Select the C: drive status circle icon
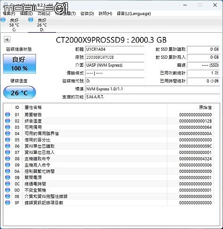Screen dimensions: 223x229 (x=3, y=20)
